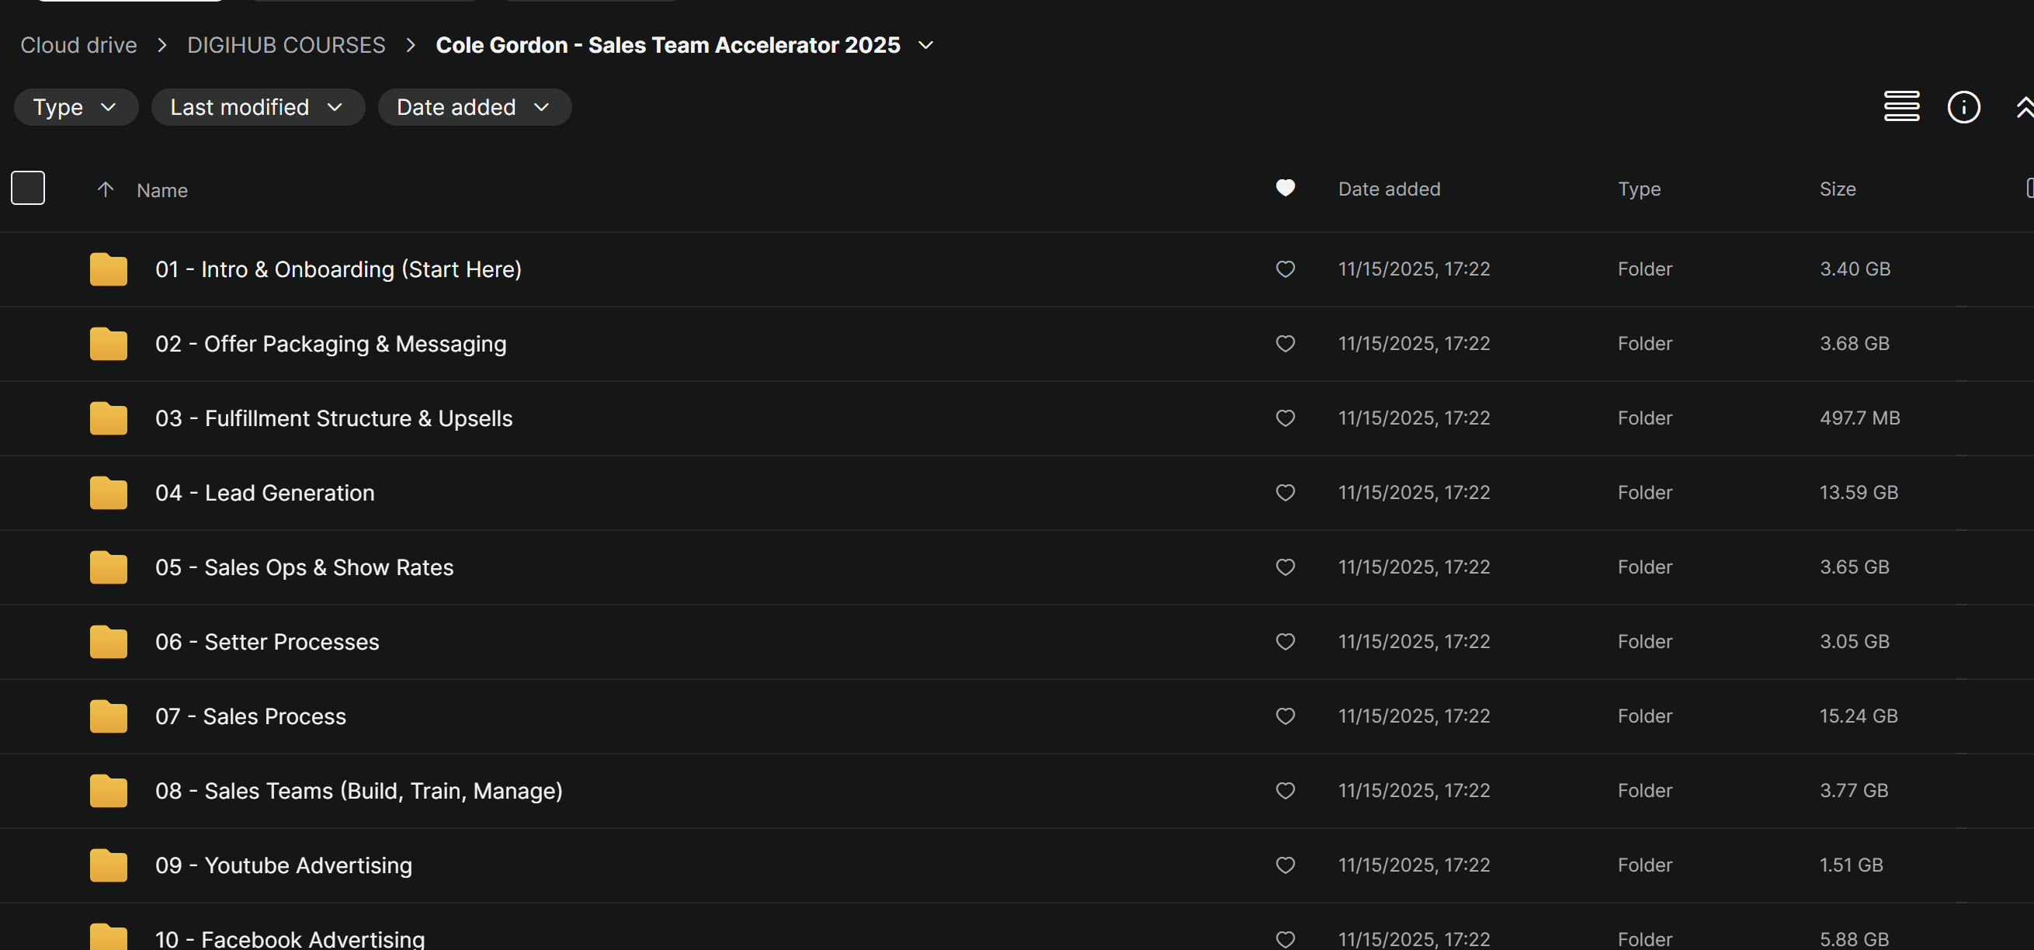This screenshot has width=2034, height=950.
Task: Open the 04 - Lead Generation folder icon
Action: click(x=108, y=493)
